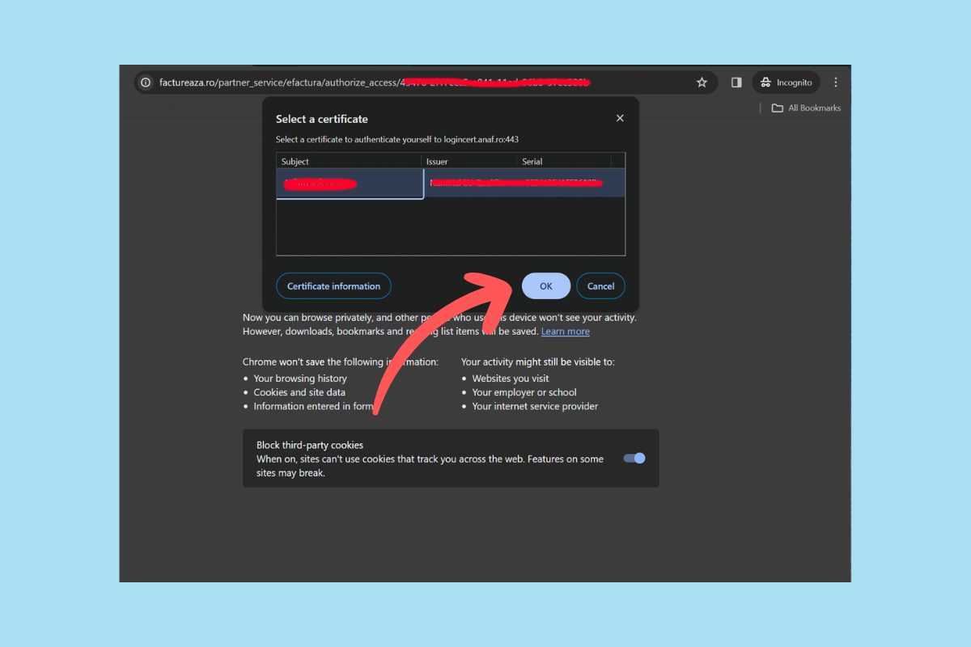
Task: Sort by the Issuer column header
Action: [468, 162]
